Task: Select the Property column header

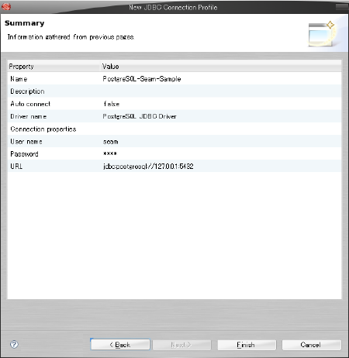Action: point(54,67)
